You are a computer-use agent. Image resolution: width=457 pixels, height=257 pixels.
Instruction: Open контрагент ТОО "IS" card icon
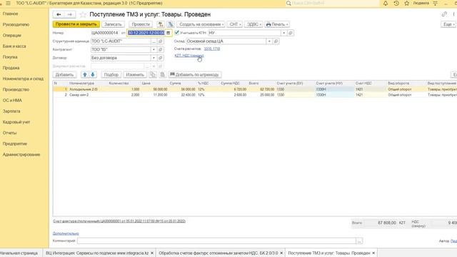pos(160,49)
